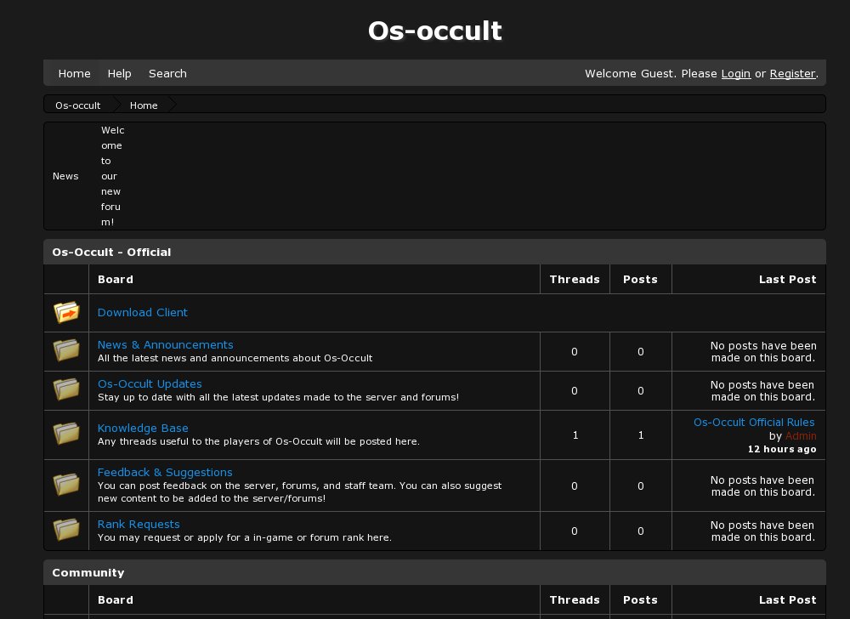
Task: Open the Home menu item
Action: 74,73
